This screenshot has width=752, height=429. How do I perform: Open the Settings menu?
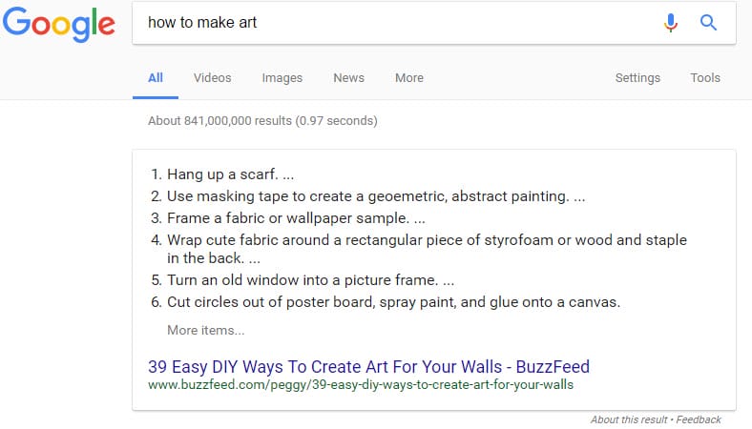click(x=637, y=78)
